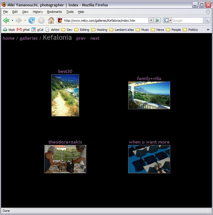Click the galleries breadcrumb link

[29, 38]
